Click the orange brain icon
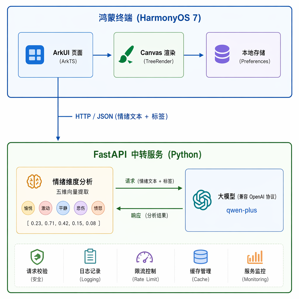The height and width of the screenshot is (299, 299). [x=34, y=181]
